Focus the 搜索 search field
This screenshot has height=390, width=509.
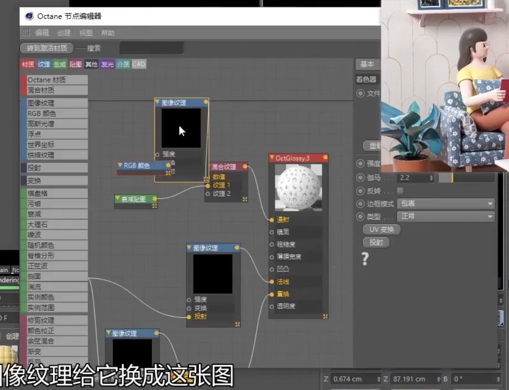point(151,48)
